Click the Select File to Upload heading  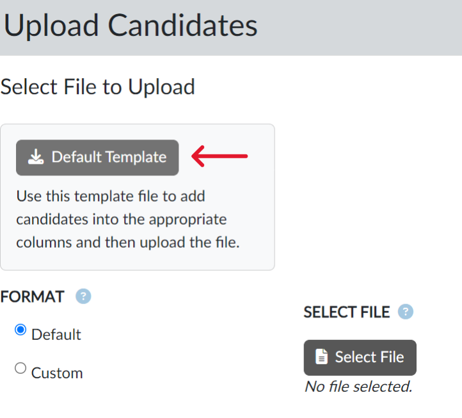pyautogui.click(x=97, y=86)
